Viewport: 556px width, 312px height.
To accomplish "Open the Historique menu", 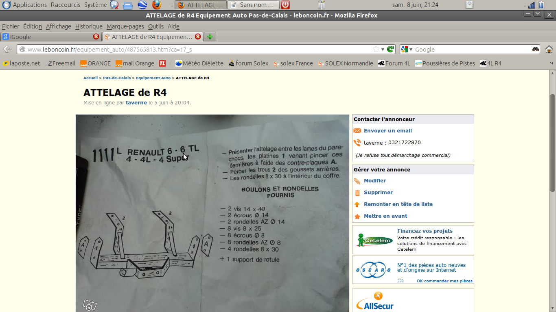I will 89,26.
